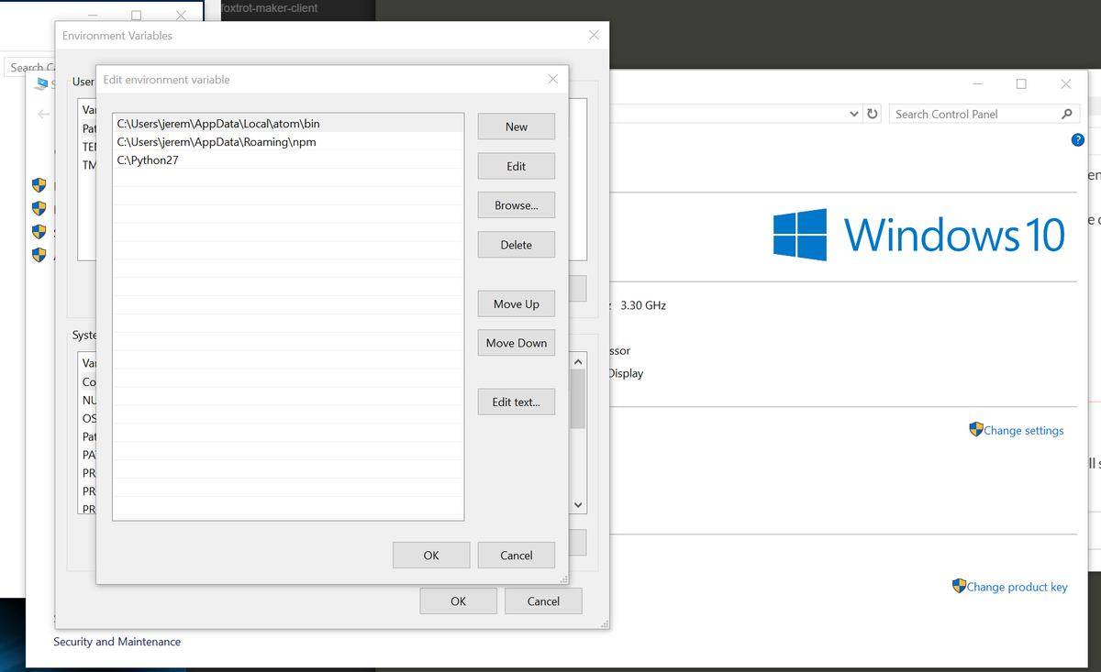Open the blue Help icon in Control Panel
This screenshot has width=1101, height=672.
pyautogui.click(x=1078, y=139)
